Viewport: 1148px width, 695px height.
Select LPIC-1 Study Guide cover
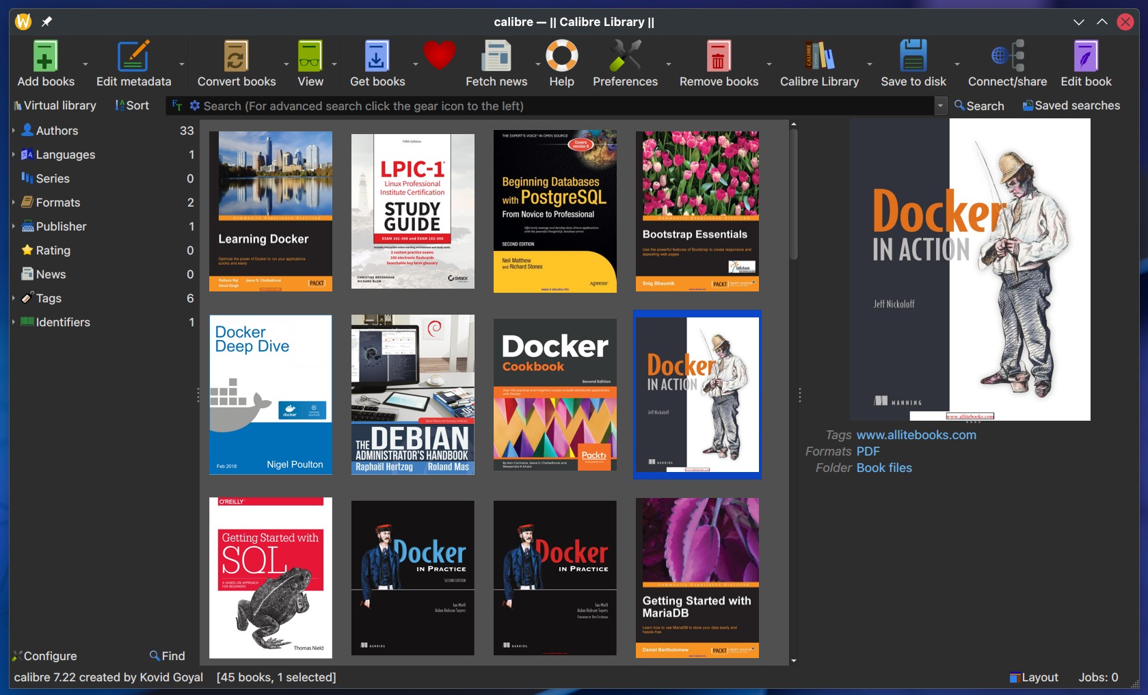tap(413, 211)
